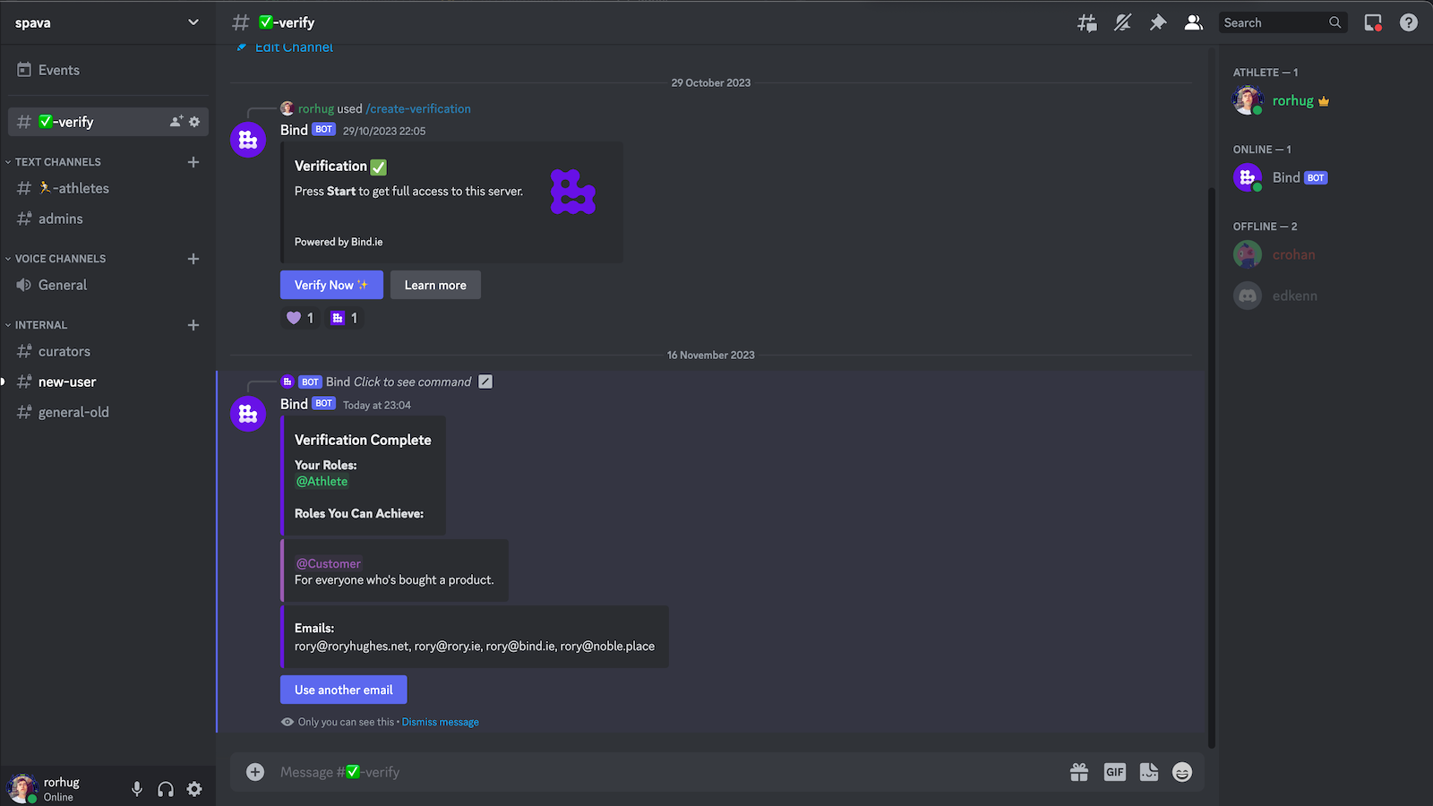Click create invite icon on verify channel
Screen dimensions: 1433x806
[176, 122]
